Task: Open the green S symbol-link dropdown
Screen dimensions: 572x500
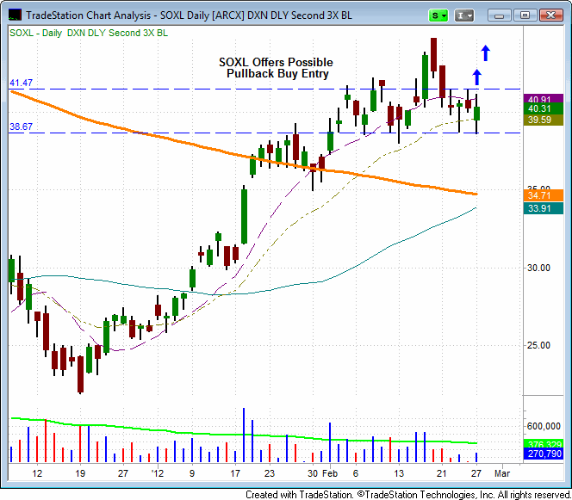Action: [438, 15]
